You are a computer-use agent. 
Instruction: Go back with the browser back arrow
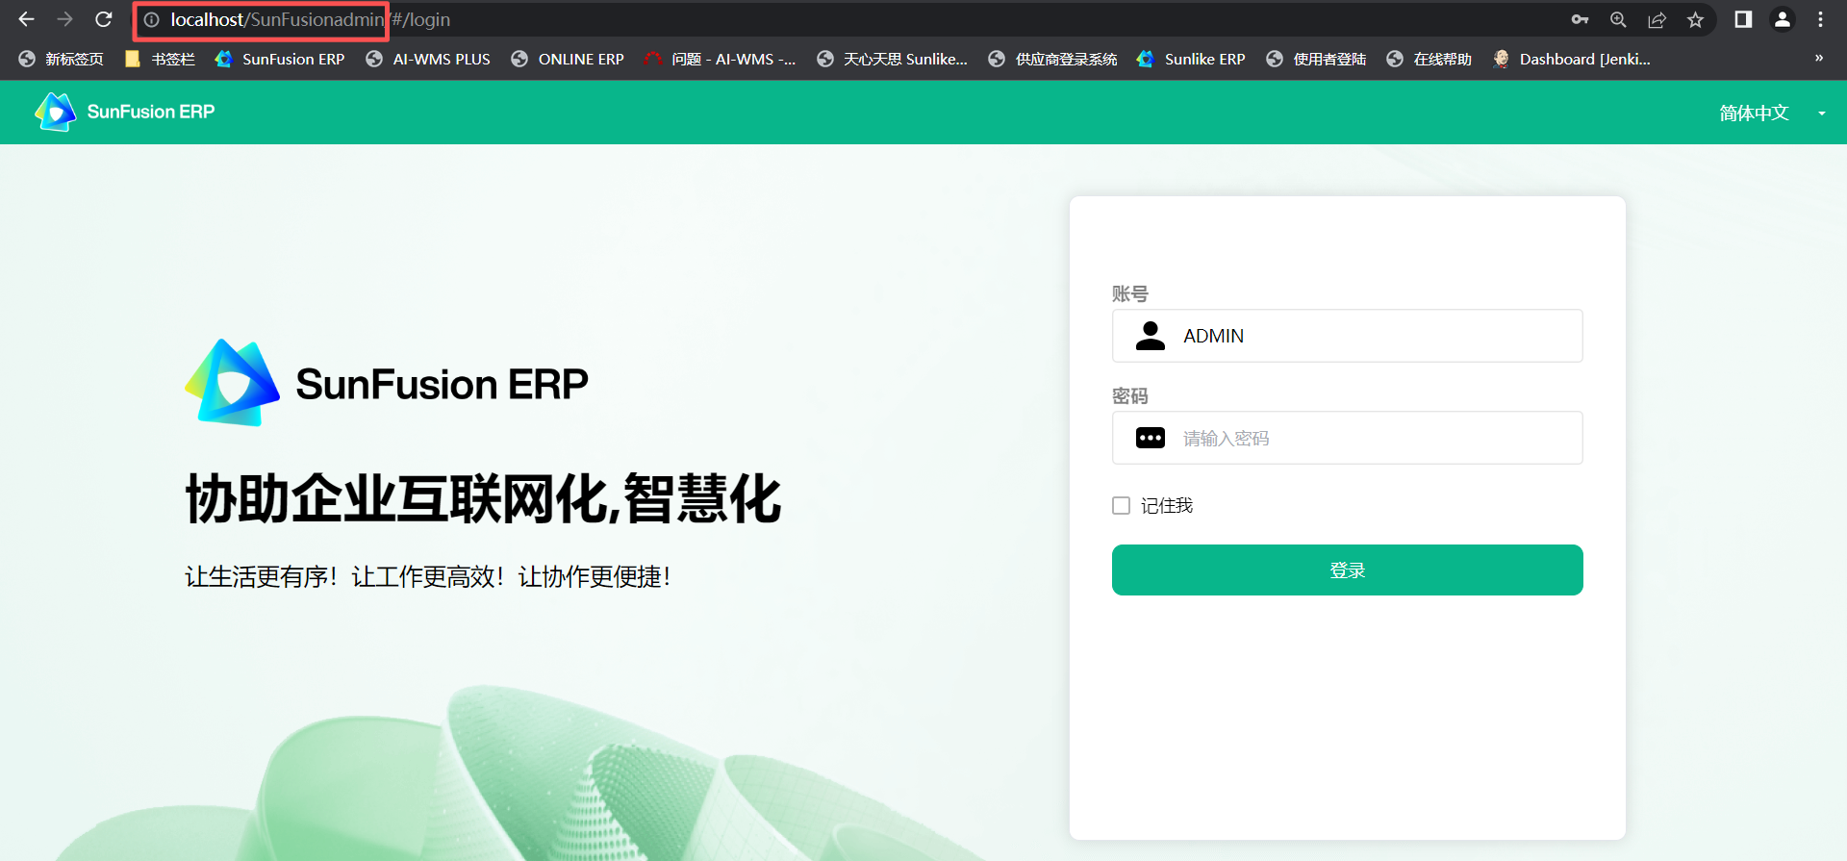tap(26, 19)
